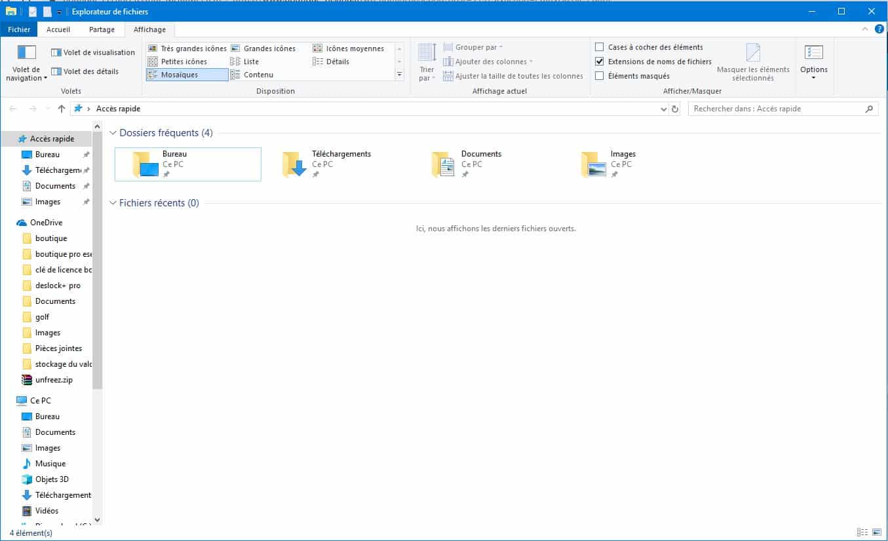Apply the Liste layout
The height and width of the screenshot is (541, 888).
249,61
